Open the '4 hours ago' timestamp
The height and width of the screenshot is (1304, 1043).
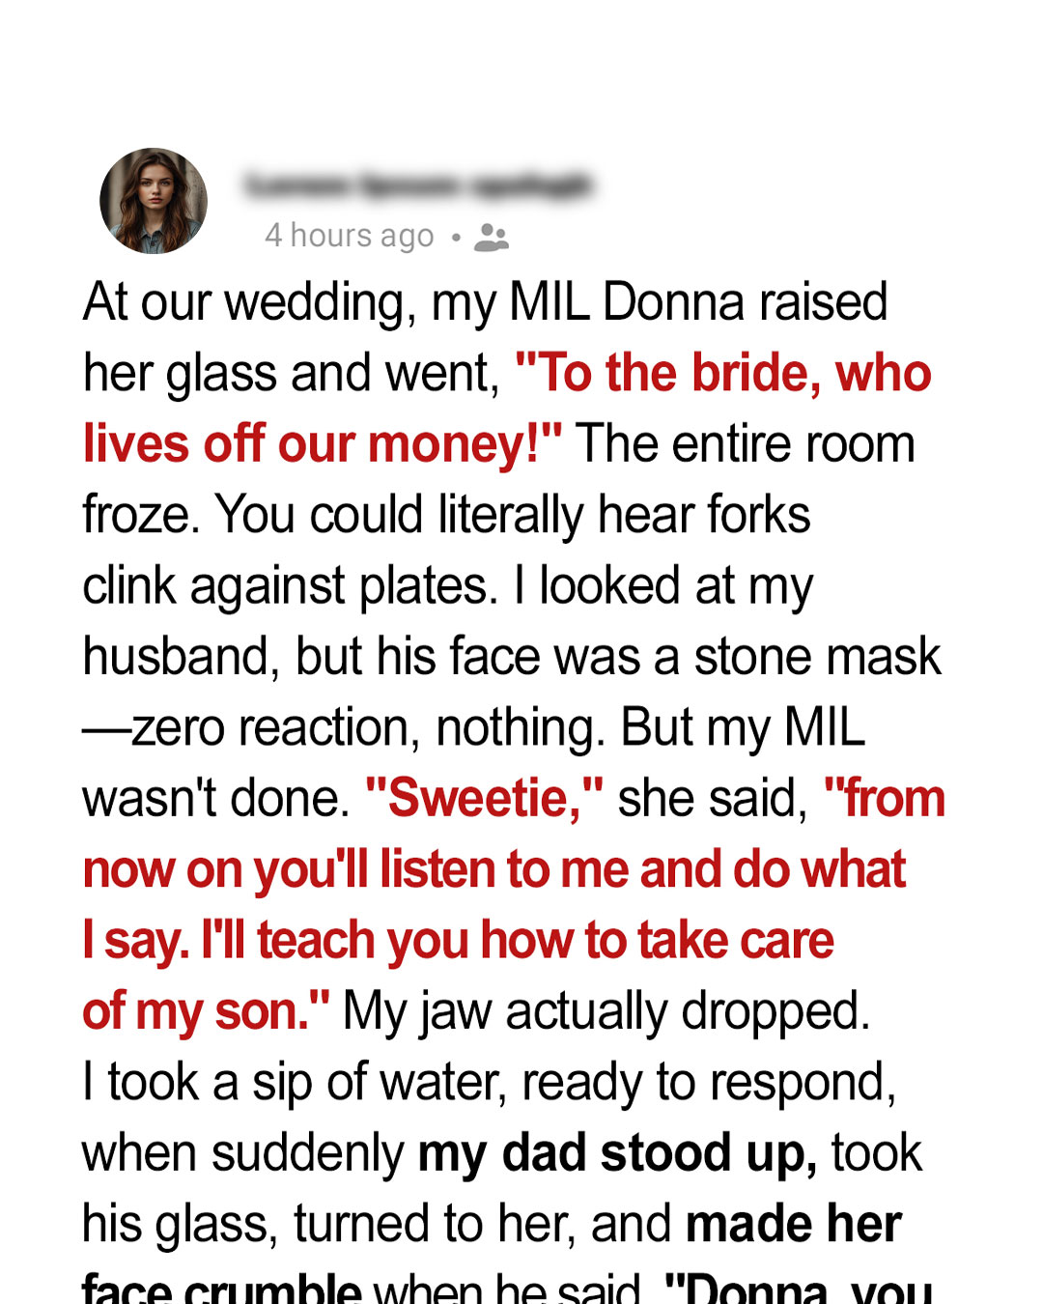pos(350,236)
